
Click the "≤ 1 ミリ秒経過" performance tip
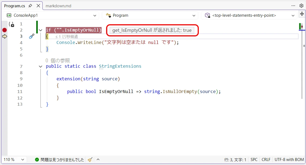(66, 37)
